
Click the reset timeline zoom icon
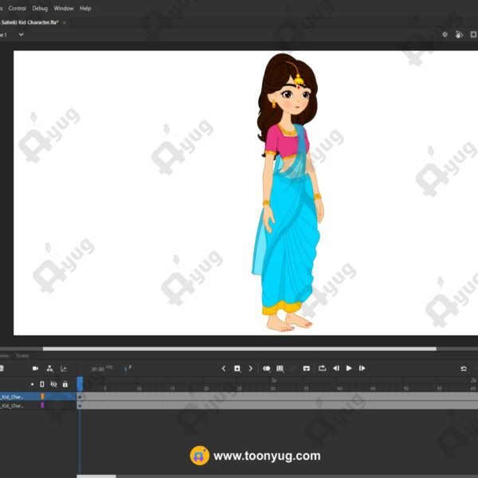(464, 369)
